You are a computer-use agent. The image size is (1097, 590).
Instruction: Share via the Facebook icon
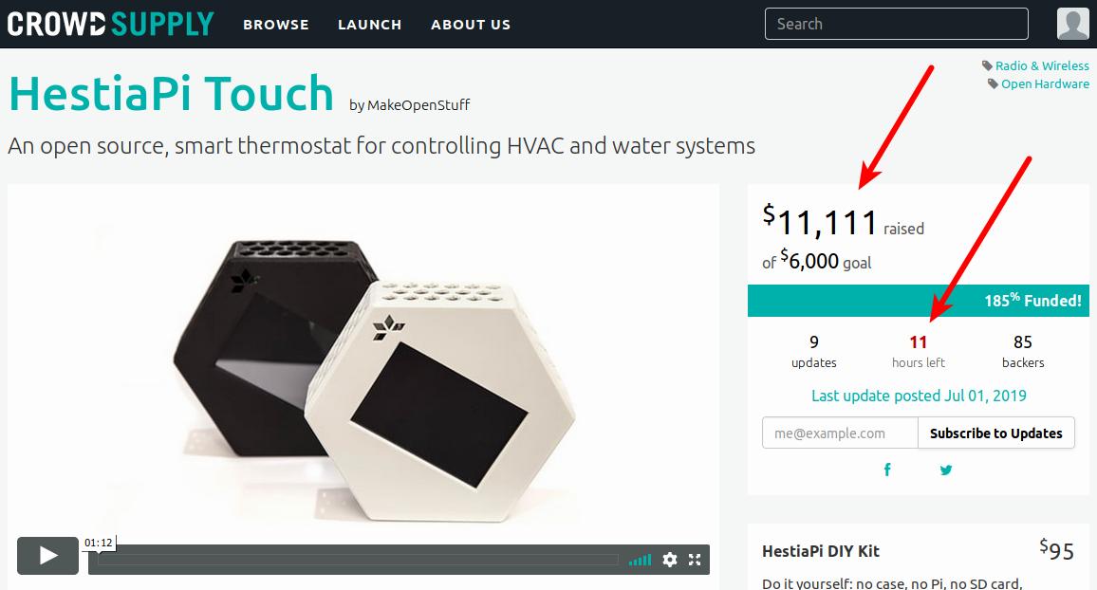point(887,470)
